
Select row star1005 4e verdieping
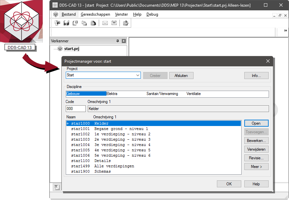coord(154,150)
